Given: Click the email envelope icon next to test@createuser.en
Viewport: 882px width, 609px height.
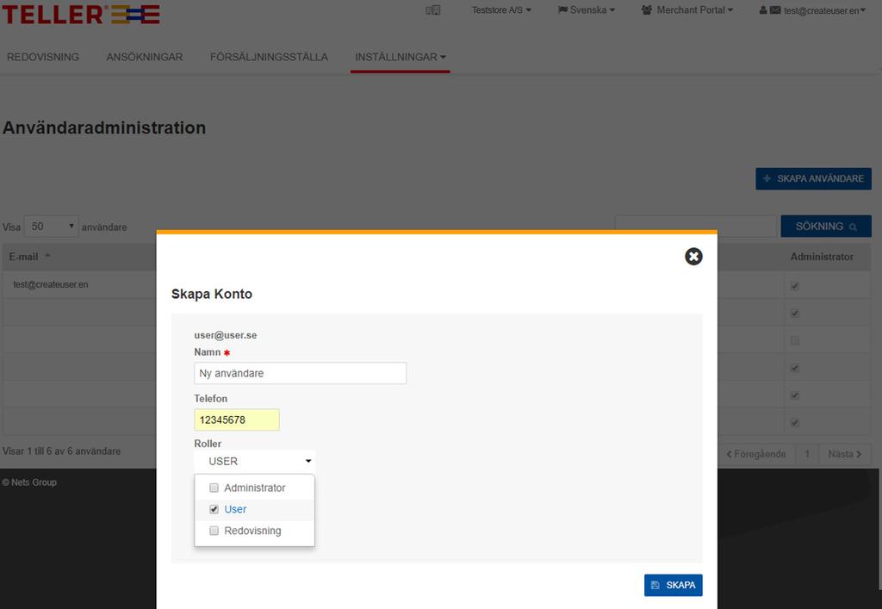Looking at the screenshot, I should point(775,10).
